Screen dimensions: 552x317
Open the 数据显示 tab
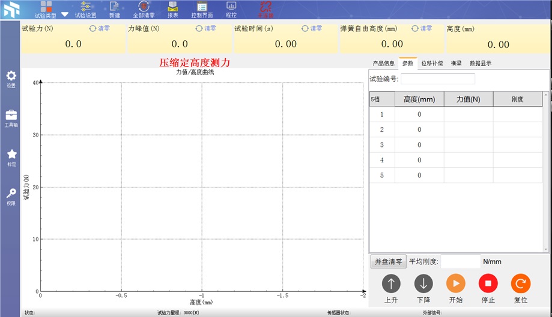click(x=481, y=63)
